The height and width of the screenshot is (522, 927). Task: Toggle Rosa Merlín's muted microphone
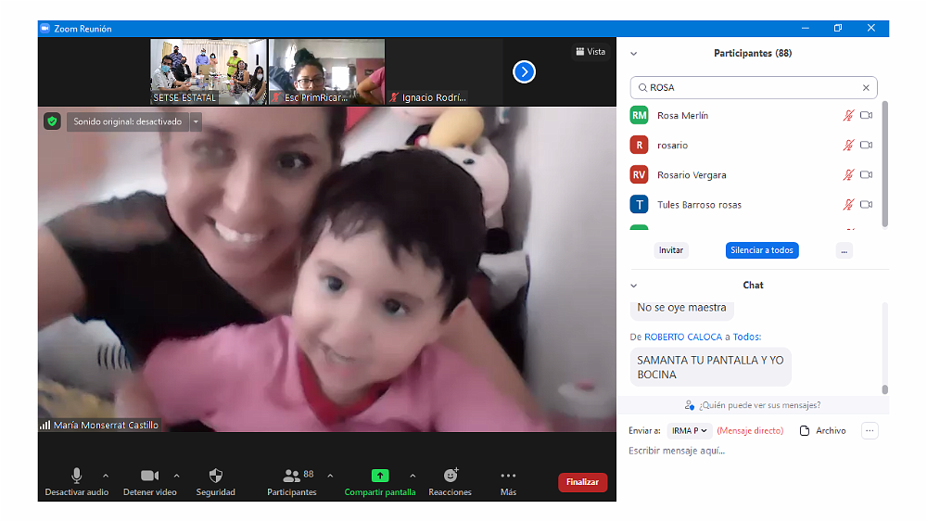(x=847, y=116)
